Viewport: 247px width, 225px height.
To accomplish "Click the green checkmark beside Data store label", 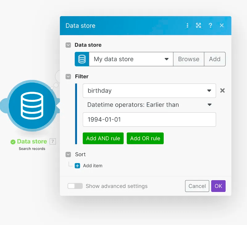I will click(13, 142).
